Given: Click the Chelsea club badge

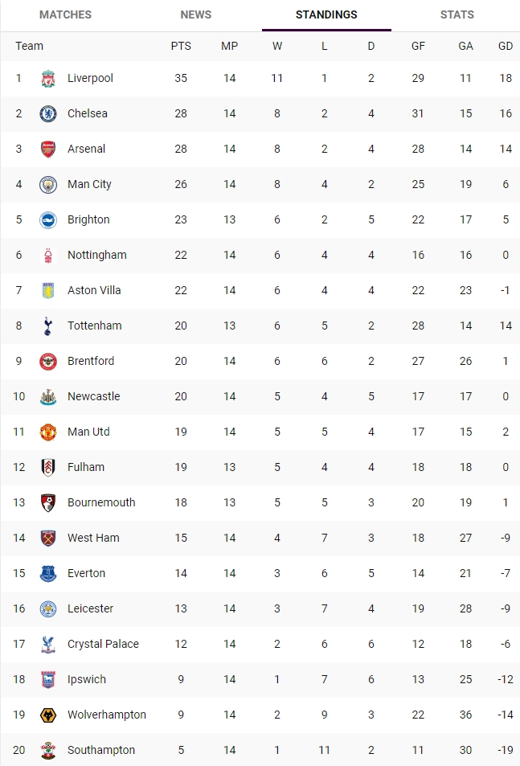Looking at the screenshot, I should tap(48, 114).
